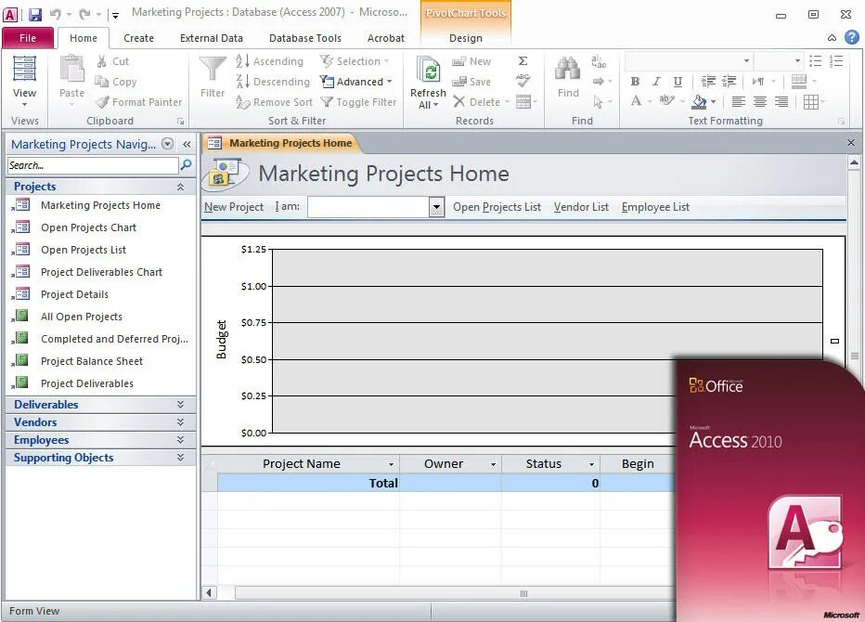Click search magnifier in navigation pane
The height and width of the screenshot is (622, 865).
pos(187,164)
